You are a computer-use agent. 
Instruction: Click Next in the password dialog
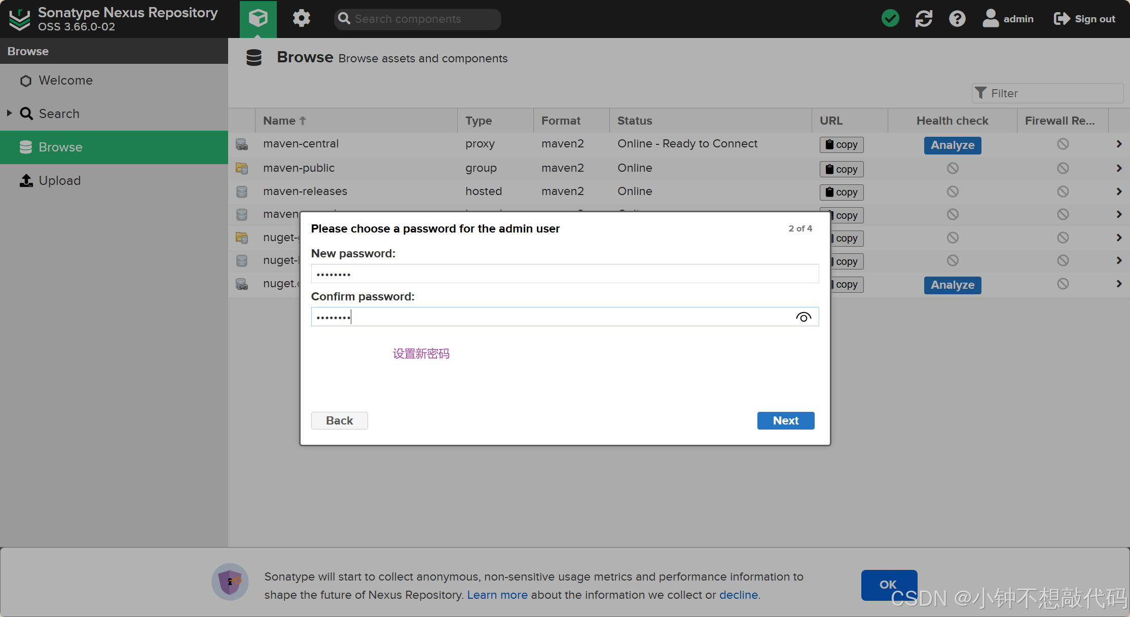tap(786, 420)
